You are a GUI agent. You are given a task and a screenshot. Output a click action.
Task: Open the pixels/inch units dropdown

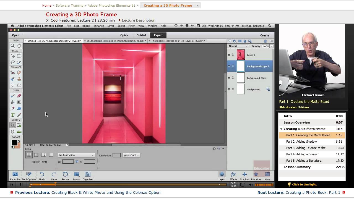click(x=131, y=155)
